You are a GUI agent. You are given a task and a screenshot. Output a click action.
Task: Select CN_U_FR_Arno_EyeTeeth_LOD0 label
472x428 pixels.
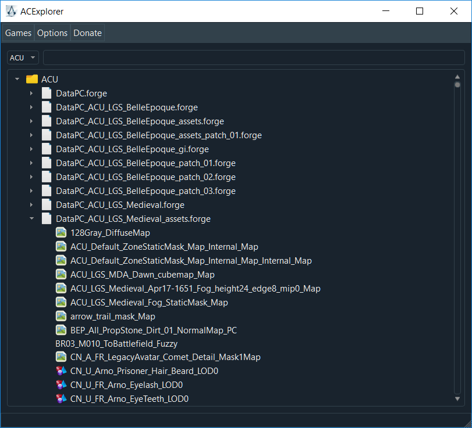click(x=129, y=399)
